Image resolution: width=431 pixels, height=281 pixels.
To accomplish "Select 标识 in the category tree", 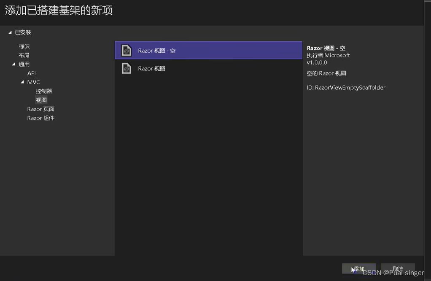I will point(24,46).
